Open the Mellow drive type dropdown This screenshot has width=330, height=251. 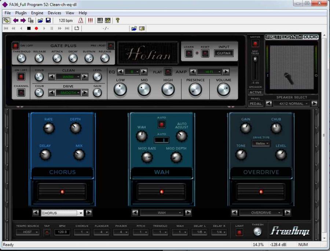click(261, 144)
